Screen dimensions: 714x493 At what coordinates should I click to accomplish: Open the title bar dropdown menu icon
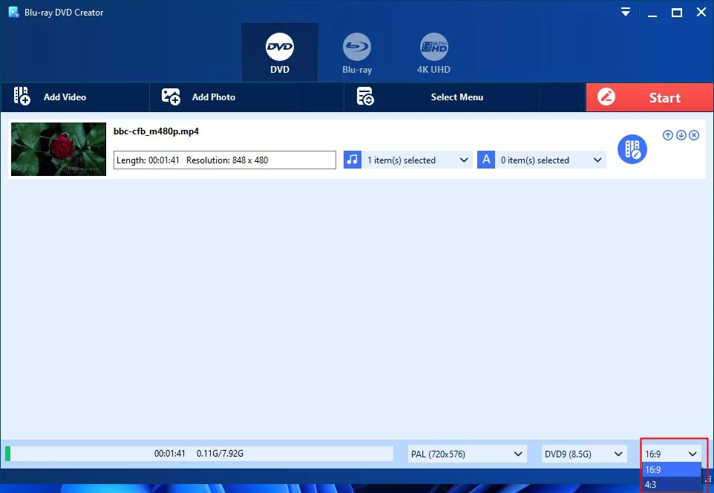point(626,13)
